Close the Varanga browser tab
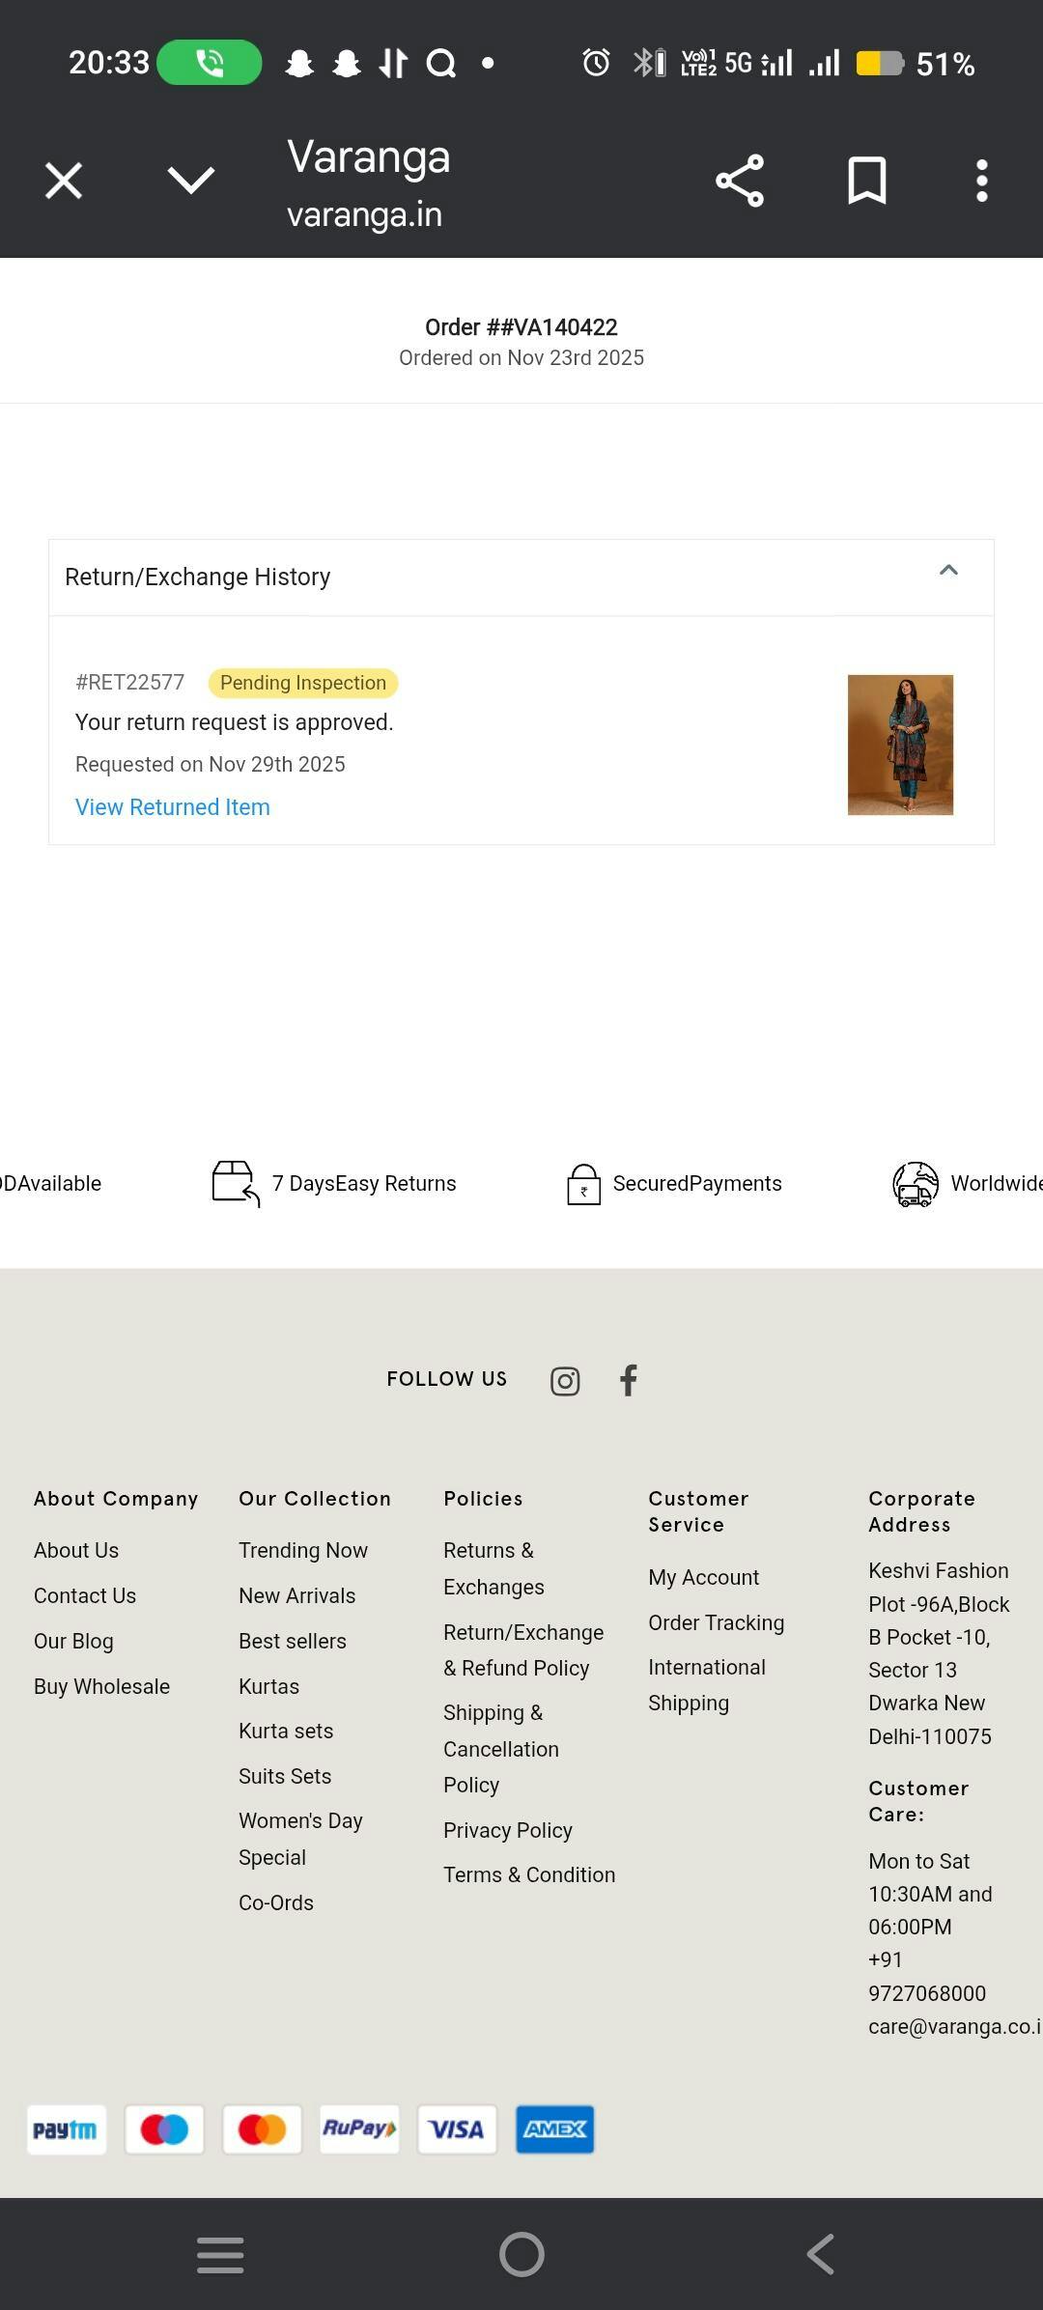The height and width of the screenshot is (2310, 1043). (64, 181)
